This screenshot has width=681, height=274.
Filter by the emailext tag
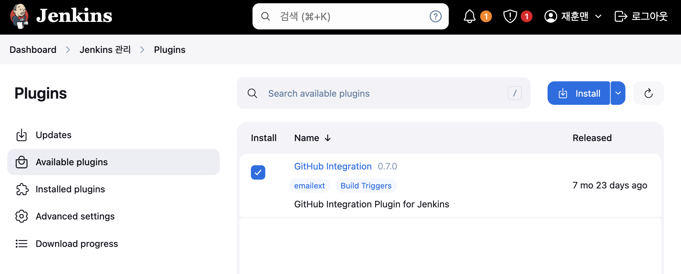[309, 185]
